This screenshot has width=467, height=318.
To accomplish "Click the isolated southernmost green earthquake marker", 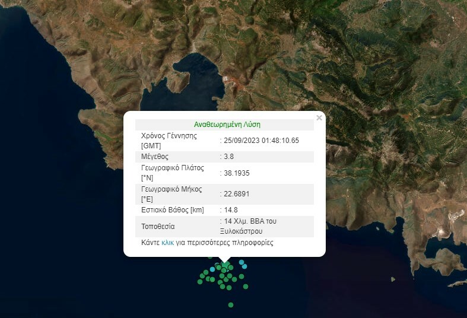I will pyautogui.click(x=231, y=305).
